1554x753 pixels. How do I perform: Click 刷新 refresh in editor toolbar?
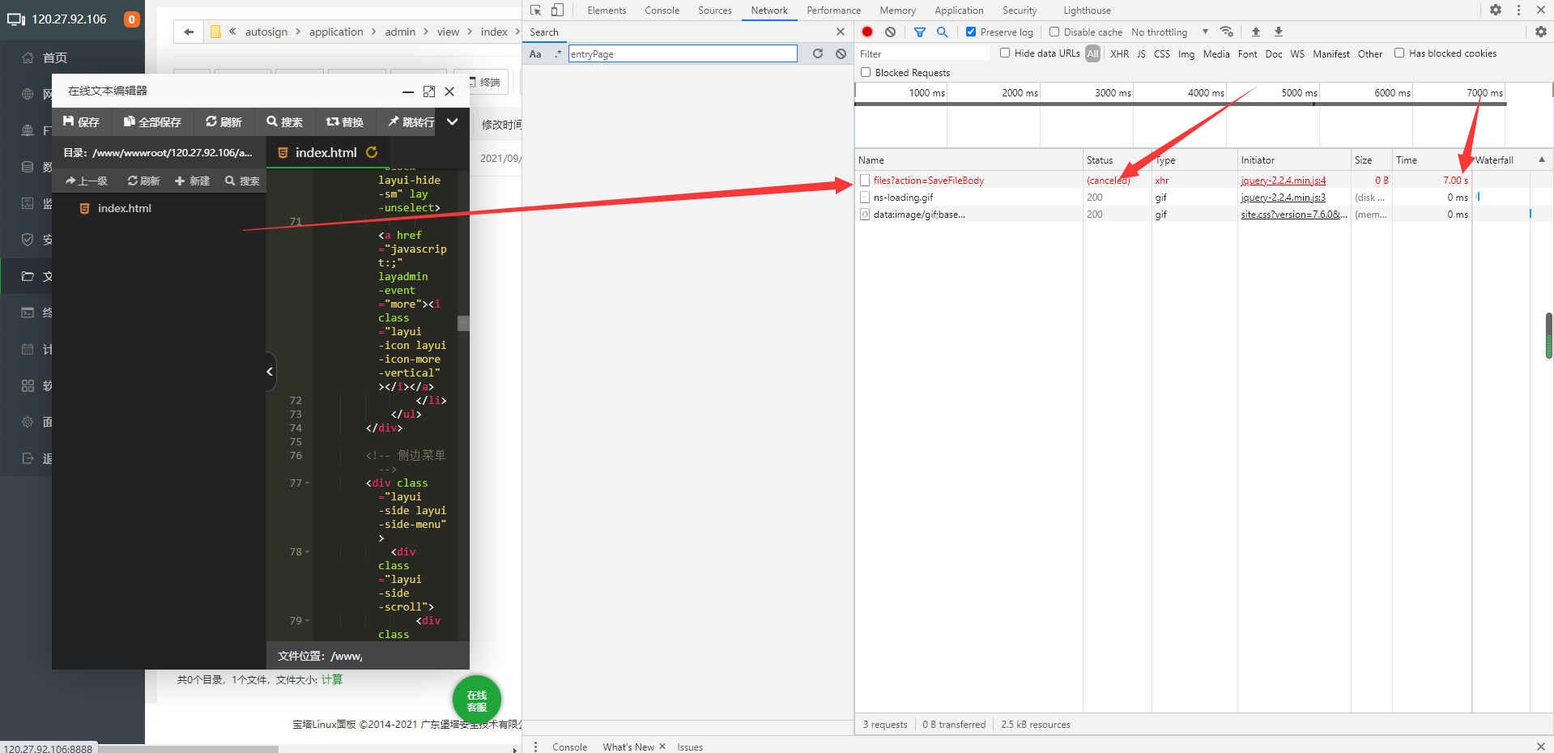click(224, 121)
